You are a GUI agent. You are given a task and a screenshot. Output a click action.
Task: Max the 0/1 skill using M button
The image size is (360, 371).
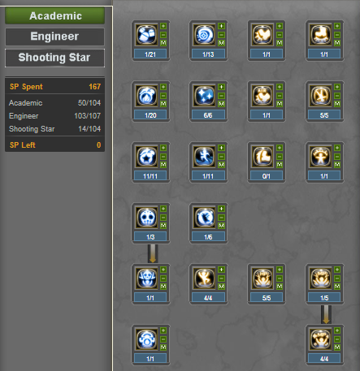[280, 165]
